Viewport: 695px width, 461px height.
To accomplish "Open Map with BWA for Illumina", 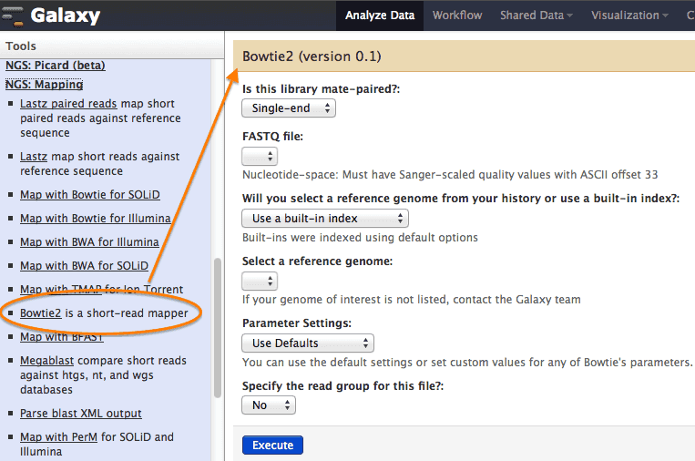I will coord(89,242).
